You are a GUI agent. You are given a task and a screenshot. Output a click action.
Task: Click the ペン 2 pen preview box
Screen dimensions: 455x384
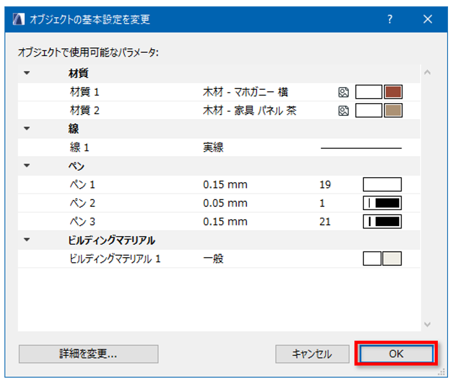point(382,204)
